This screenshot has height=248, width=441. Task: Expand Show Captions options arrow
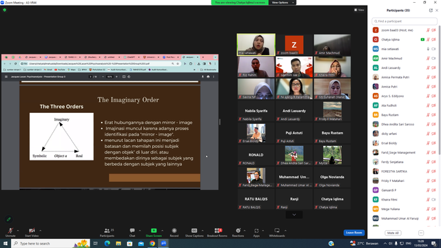pyautogui.click(x=203, y=231)
